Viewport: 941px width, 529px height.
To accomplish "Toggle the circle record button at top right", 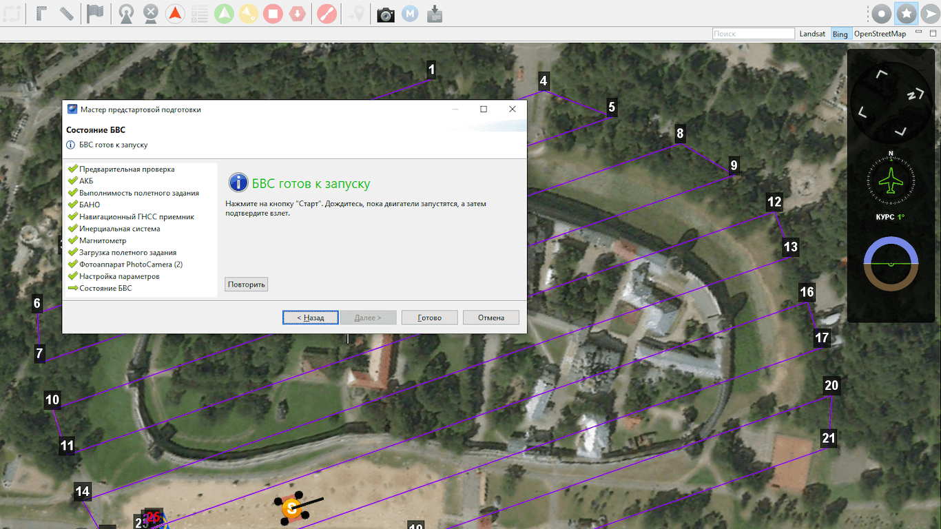I will click(882, 14).
